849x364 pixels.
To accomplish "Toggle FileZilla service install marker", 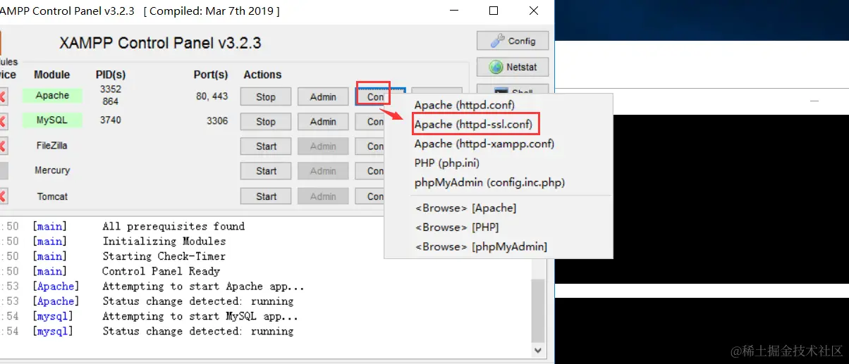I will pos(4,146).
